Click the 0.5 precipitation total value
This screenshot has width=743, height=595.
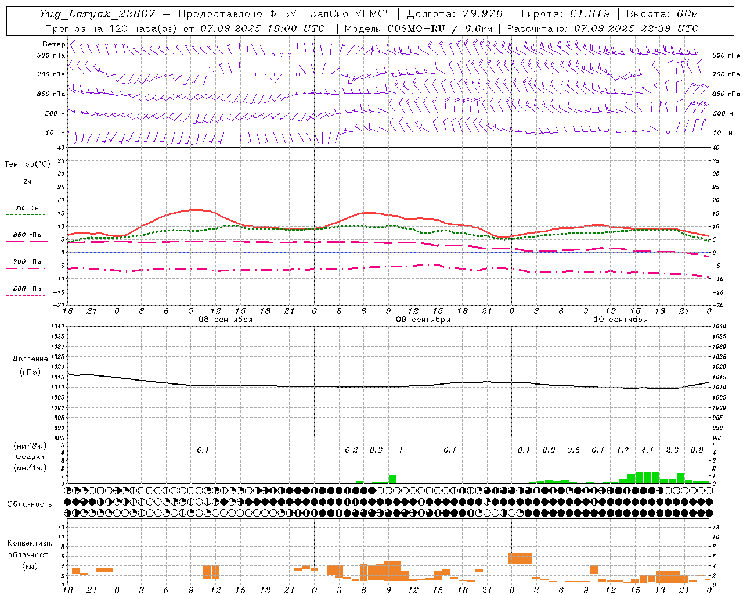574,450
